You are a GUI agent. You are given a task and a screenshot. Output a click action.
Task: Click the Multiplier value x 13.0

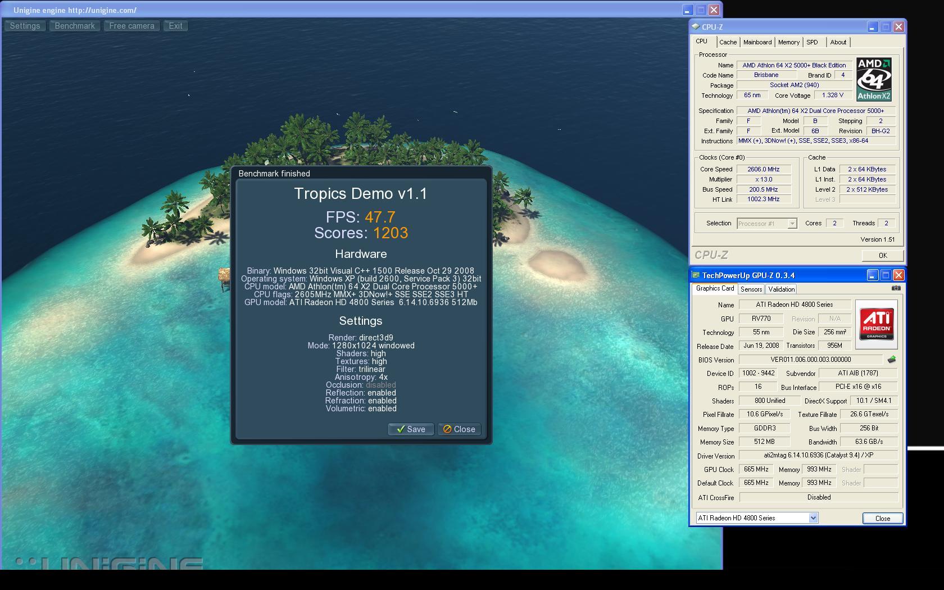tap(764, 179)
